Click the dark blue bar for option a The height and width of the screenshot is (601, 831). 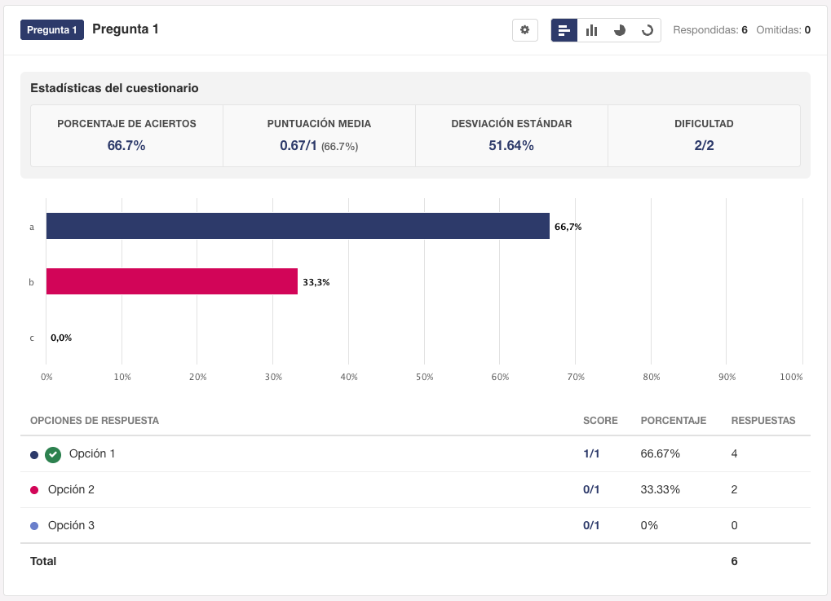298,226
